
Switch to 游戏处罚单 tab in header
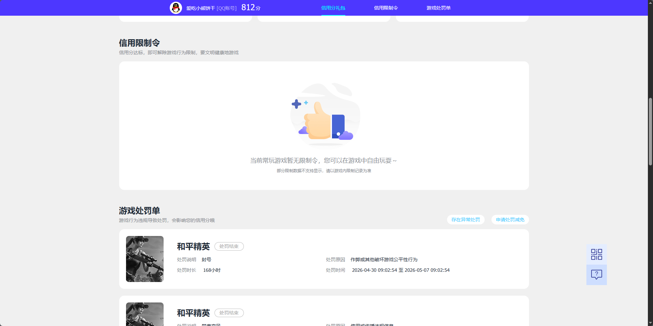pos(438,8)
